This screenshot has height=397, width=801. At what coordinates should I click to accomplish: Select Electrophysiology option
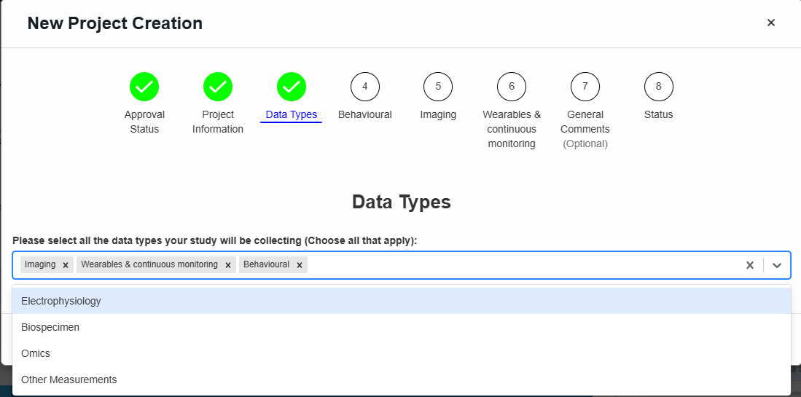[402, 301]
